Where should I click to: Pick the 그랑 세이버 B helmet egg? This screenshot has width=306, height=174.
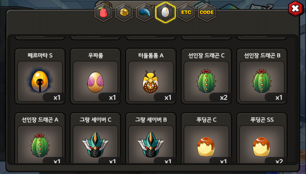click(151, 145)
